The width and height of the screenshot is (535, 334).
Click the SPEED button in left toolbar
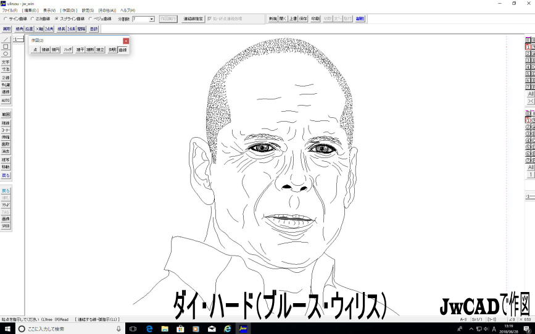(6, 226)
